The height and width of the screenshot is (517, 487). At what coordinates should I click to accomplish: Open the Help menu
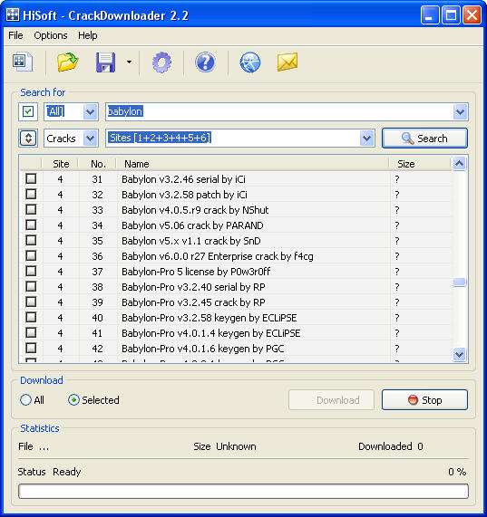point(87,35)
